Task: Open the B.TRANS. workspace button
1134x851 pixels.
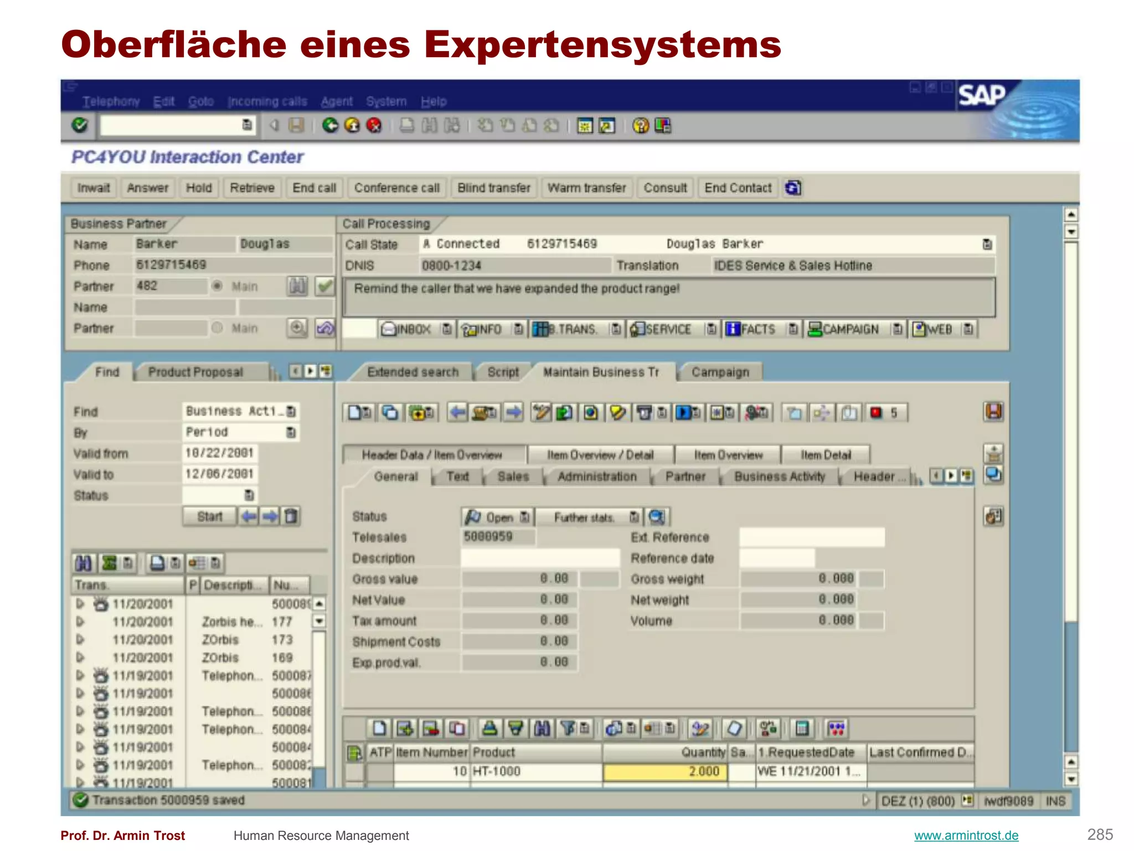Action: tap(566, 329)
